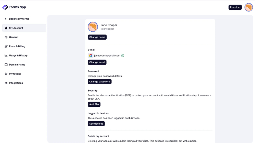Screen dimensions: 255x145
Task: Click the Usage & History chart icon
Action: [x=6, y=55]
